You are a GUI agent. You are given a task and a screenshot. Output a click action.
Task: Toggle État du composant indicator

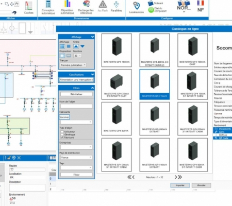(157, 10)
